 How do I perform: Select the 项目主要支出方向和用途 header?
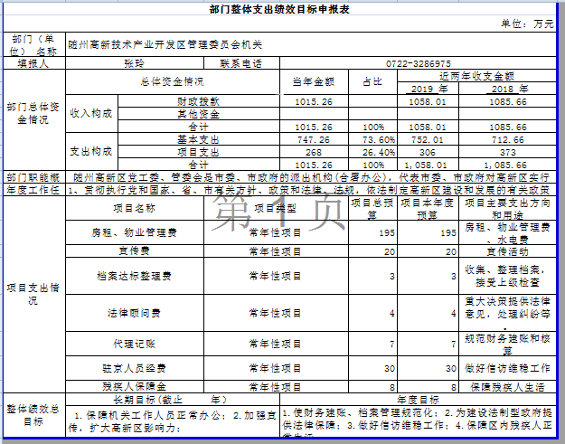[x=507, y=208]
